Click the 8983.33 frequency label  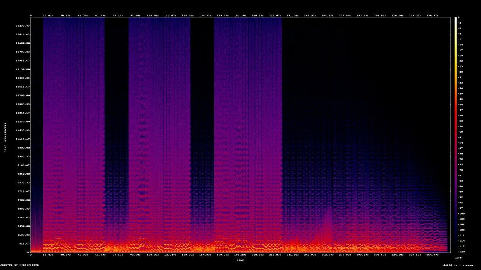tap(24, 156)
